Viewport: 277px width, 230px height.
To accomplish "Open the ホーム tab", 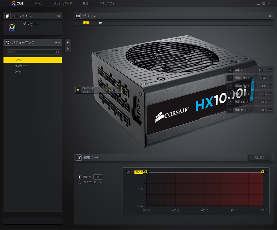I will coord(39,3).
